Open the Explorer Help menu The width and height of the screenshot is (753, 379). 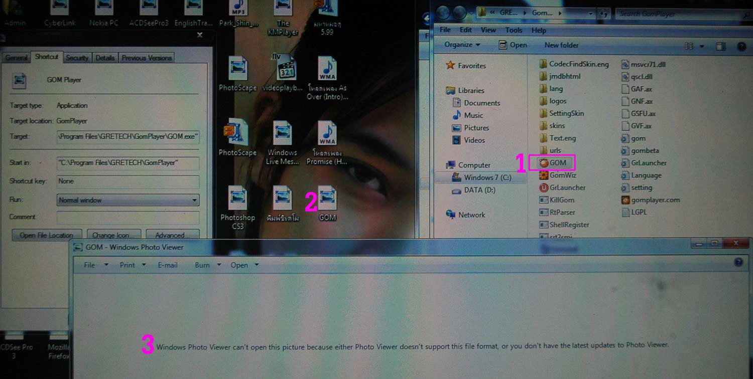(539, 30)
